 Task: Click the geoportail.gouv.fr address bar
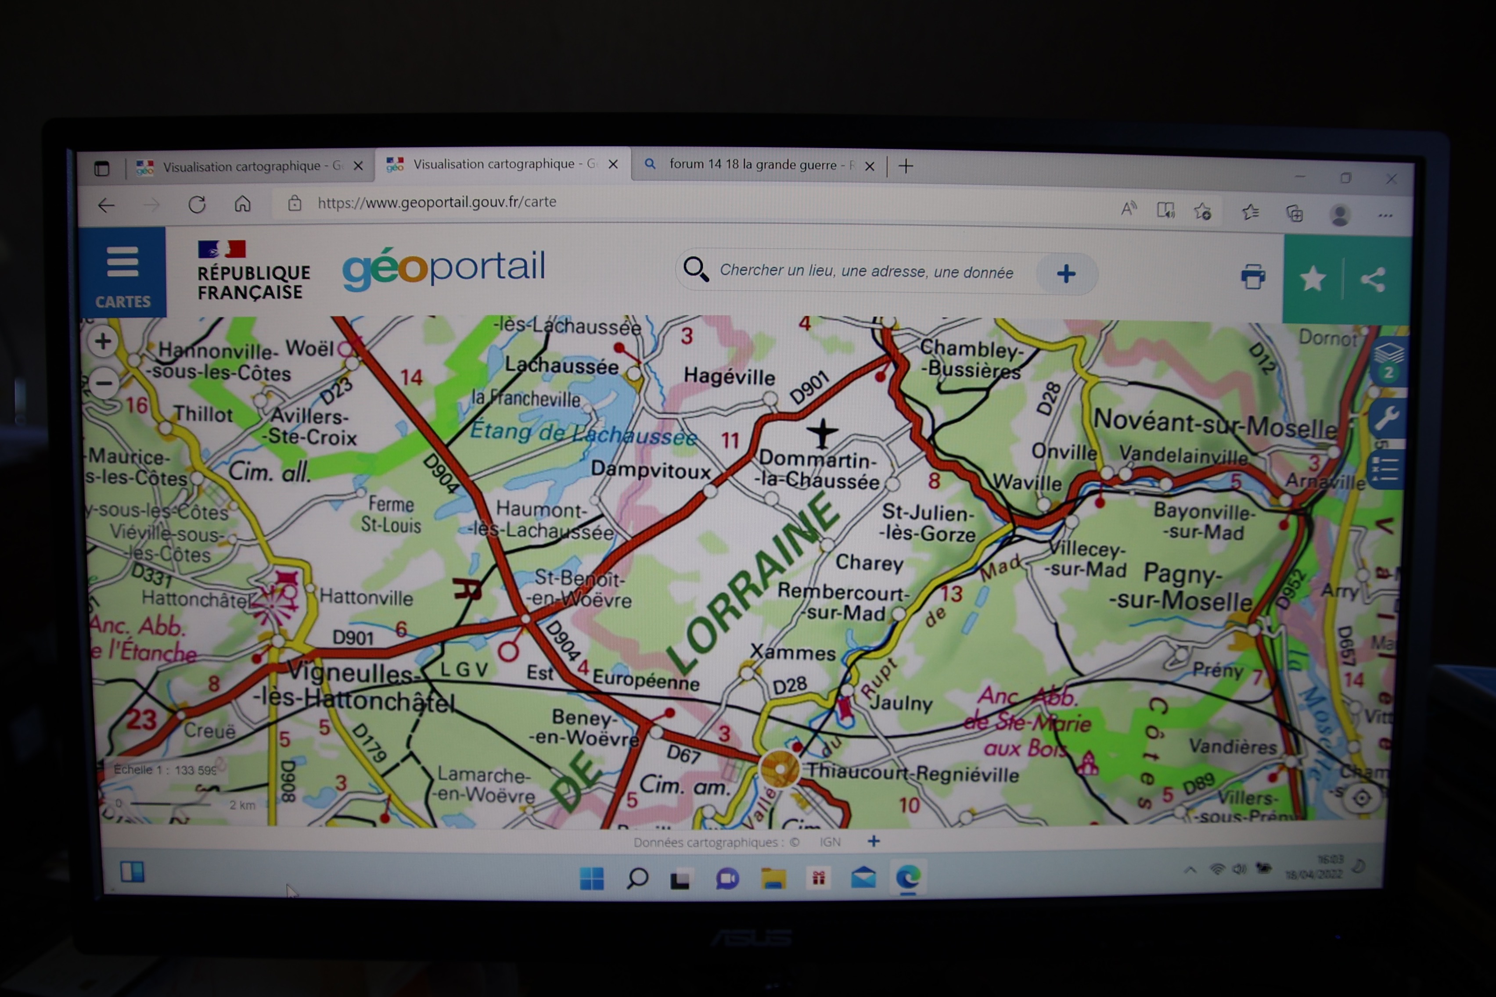[x=437, y=202]
